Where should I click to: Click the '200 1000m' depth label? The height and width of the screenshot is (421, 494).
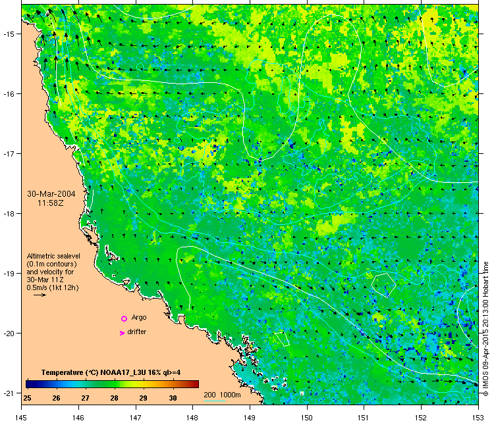(x=222, y=395)
